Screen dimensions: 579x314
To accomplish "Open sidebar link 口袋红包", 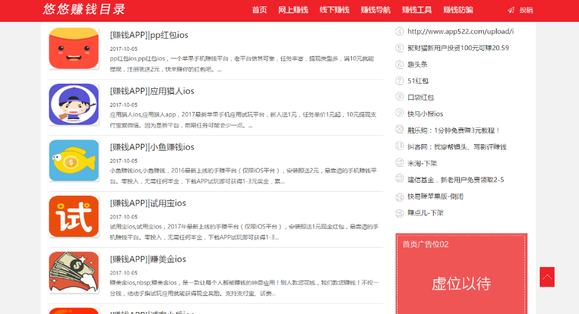I will pos(421,98).
